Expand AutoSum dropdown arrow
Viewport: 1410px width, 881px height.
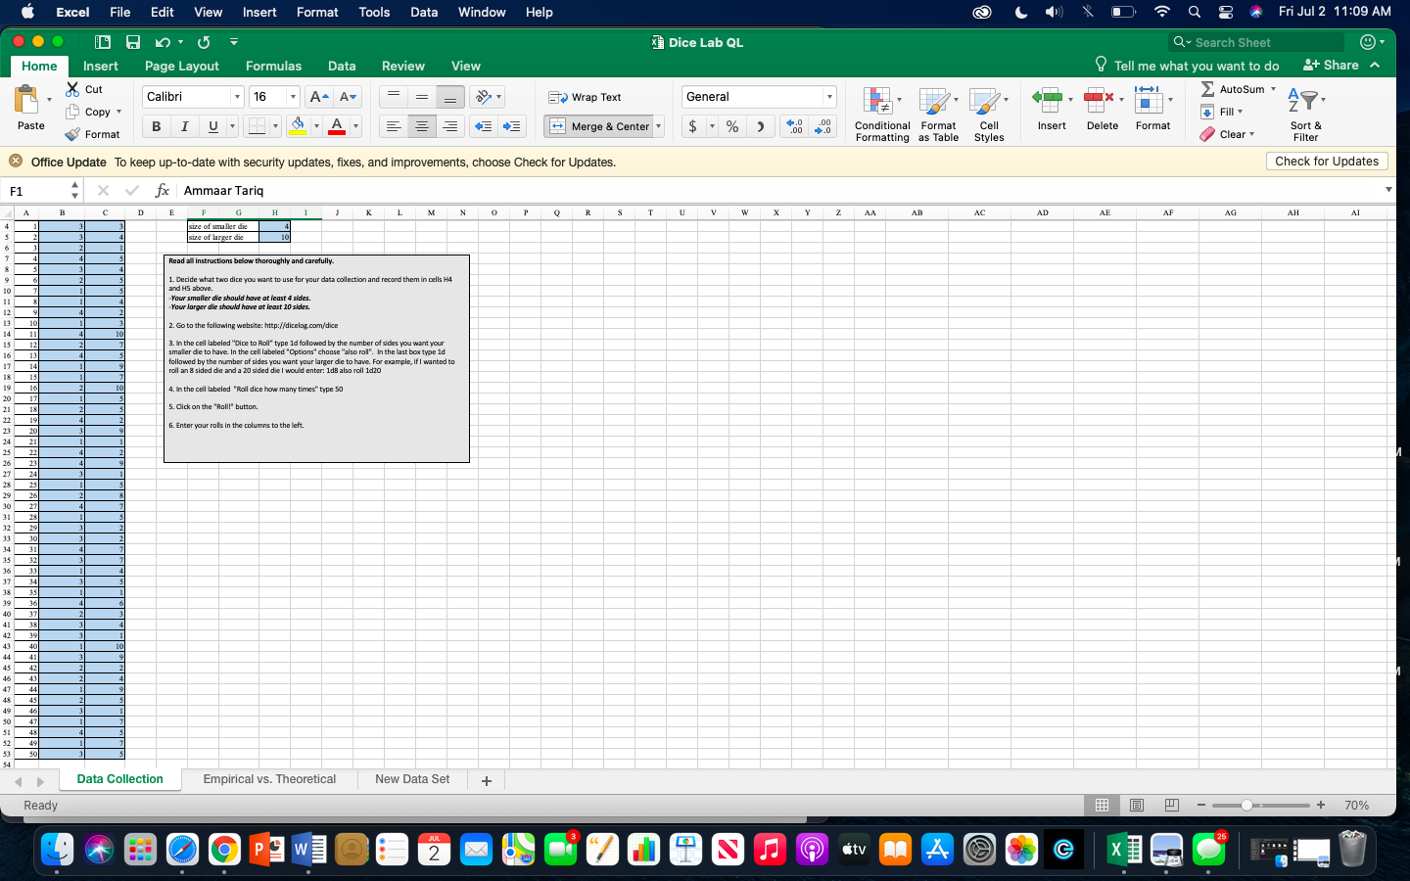[1273, 89]
